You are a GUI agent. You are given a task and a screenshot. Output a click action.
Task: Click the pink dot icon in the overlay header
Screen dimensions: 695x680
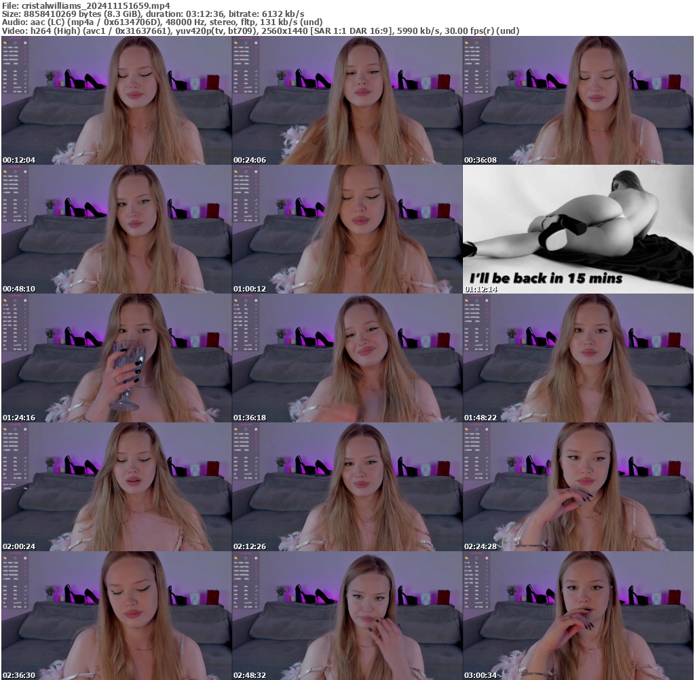25,43
